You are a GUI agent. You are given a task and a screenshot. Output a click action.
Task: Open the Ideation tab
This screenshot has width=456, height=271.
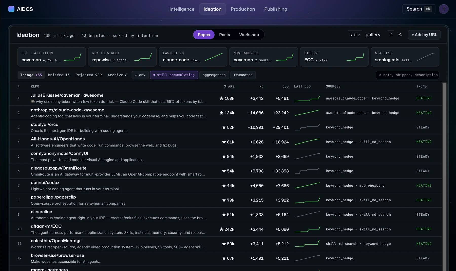point(213,9)
